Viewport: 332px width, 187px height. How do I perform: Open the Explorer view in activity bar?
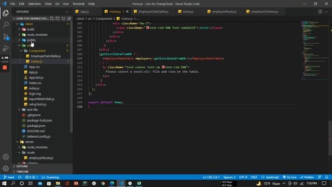coord(6,13)
